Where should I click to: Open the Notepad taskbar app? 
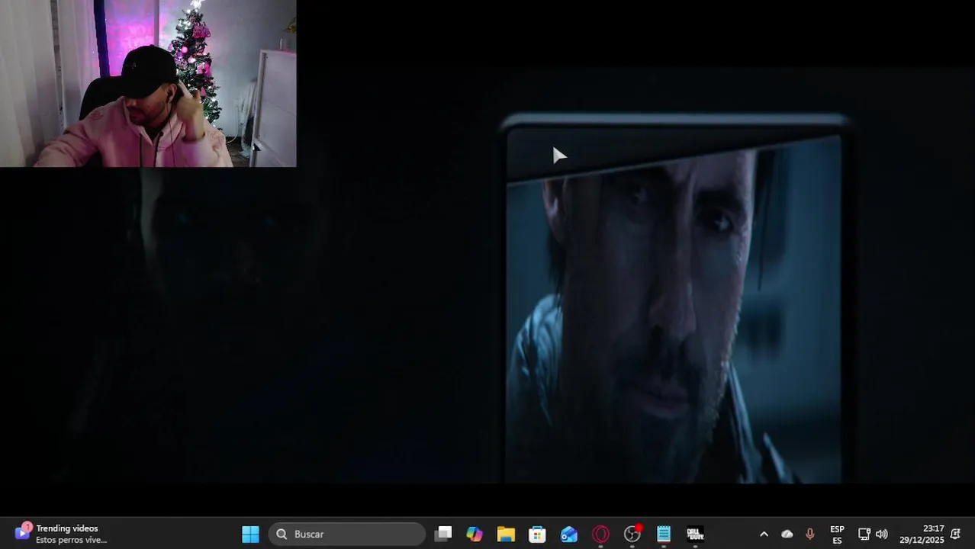pyautogui.click(x=664, y=535)
